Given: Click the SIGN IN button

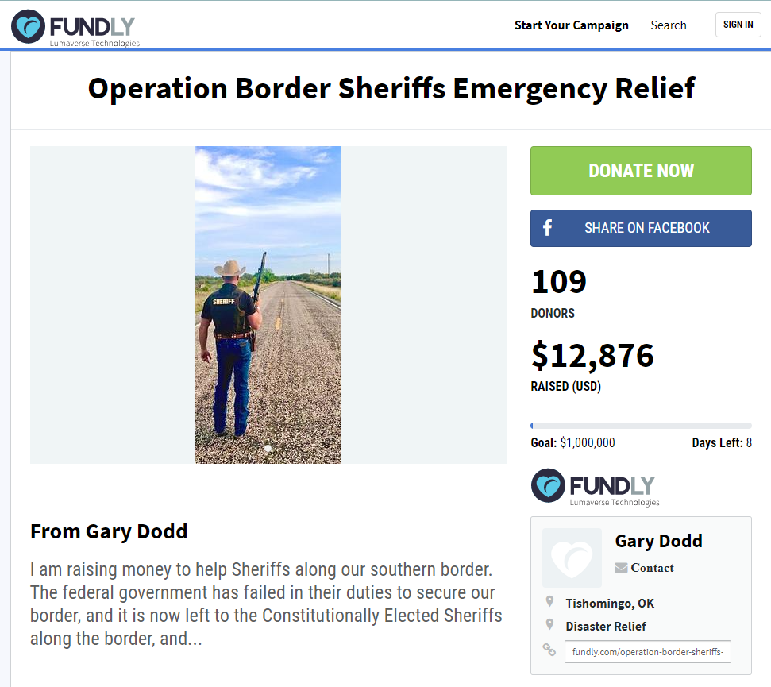Looking at the screenshot, I should click(x=738, y=25).
